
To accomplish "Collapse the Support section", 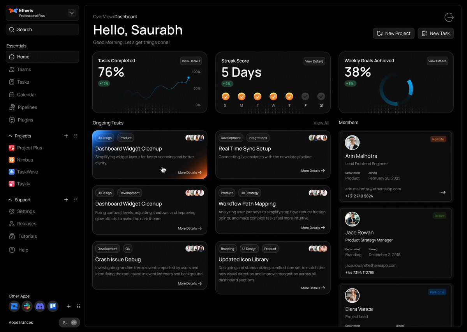I will (10, 200).
